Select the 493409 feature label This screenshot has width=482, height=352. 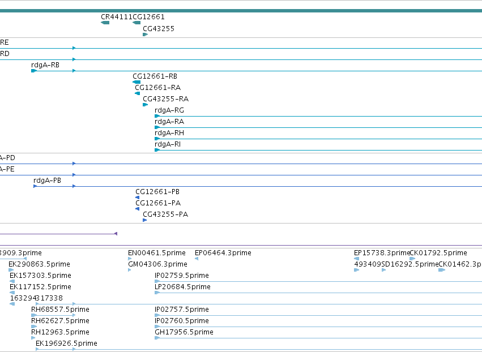click(368, 264)
